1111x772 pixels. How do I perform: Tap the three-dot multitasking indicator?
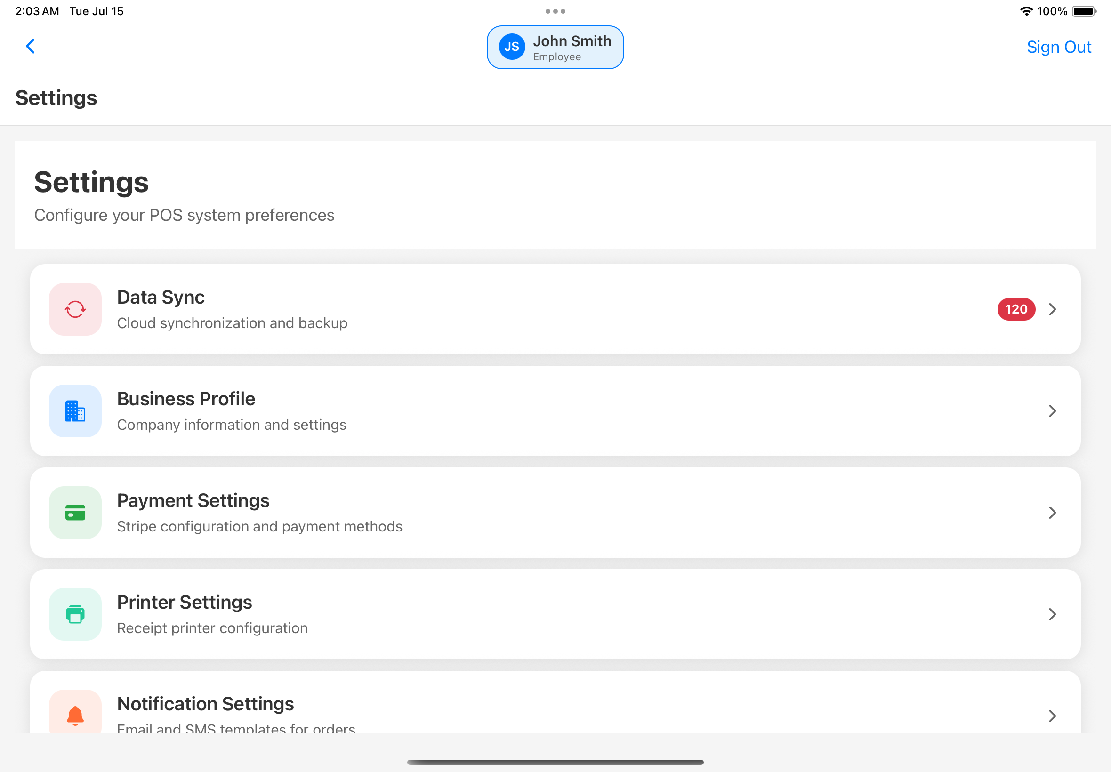click(x=555, y=11)
